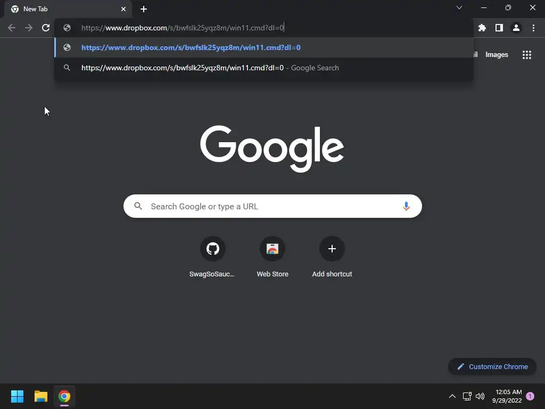Click the magnifier icon in Google search box
This screenshot has height=409, width=545.
(x=138, y=206)
